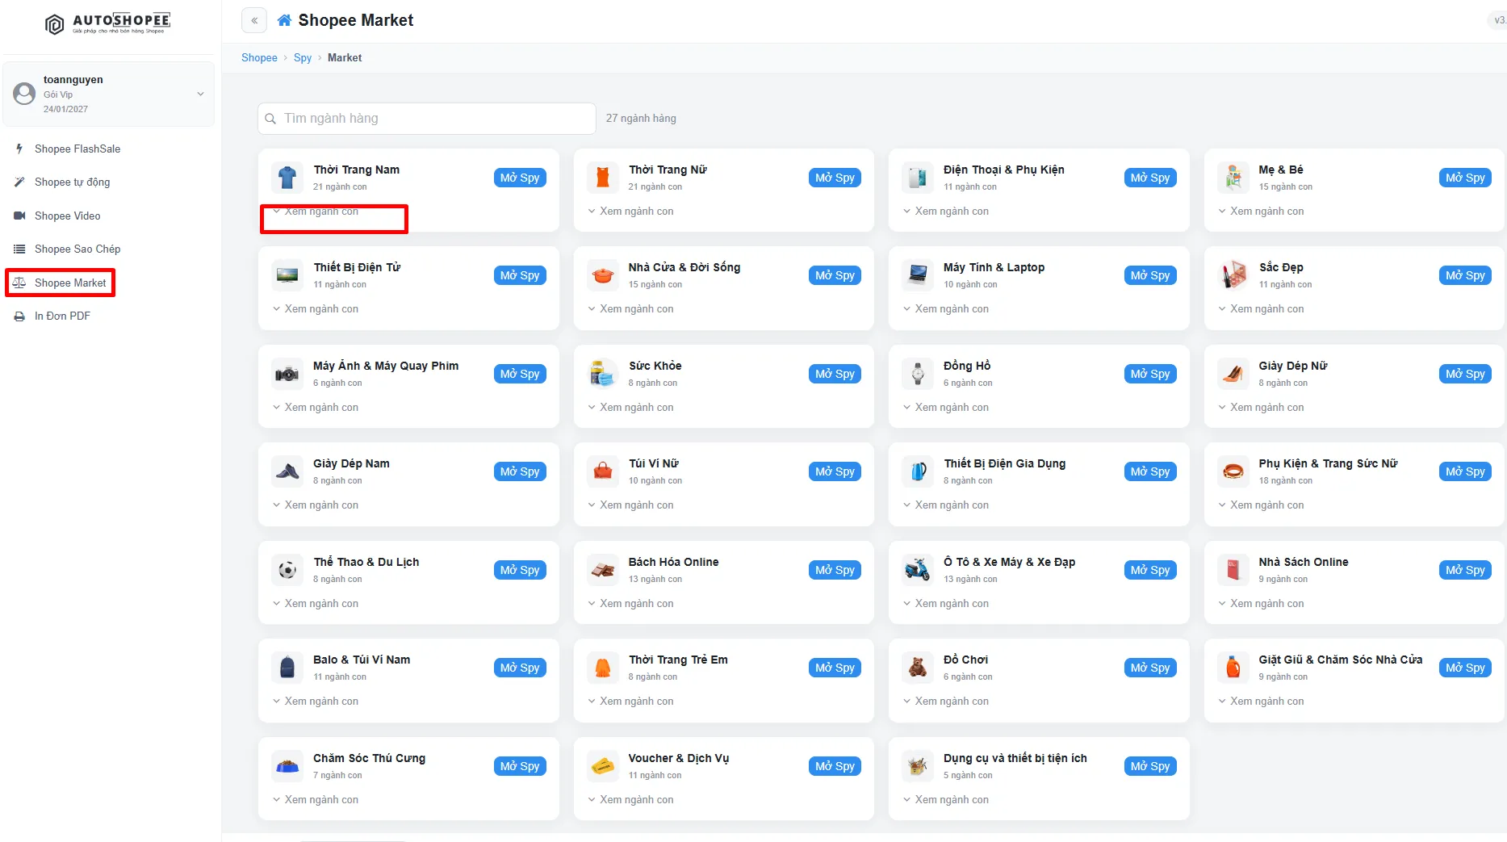Viewport: 1507px width, 842px height.
Task: Expand Xem ngành con under Bách Hóa Online
Action: tap(630, 603)
